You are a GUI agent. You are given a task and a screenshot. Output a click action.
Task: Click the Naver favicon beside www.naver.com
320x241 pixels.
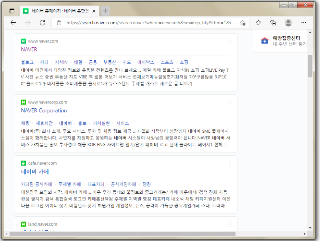(23, 41)
